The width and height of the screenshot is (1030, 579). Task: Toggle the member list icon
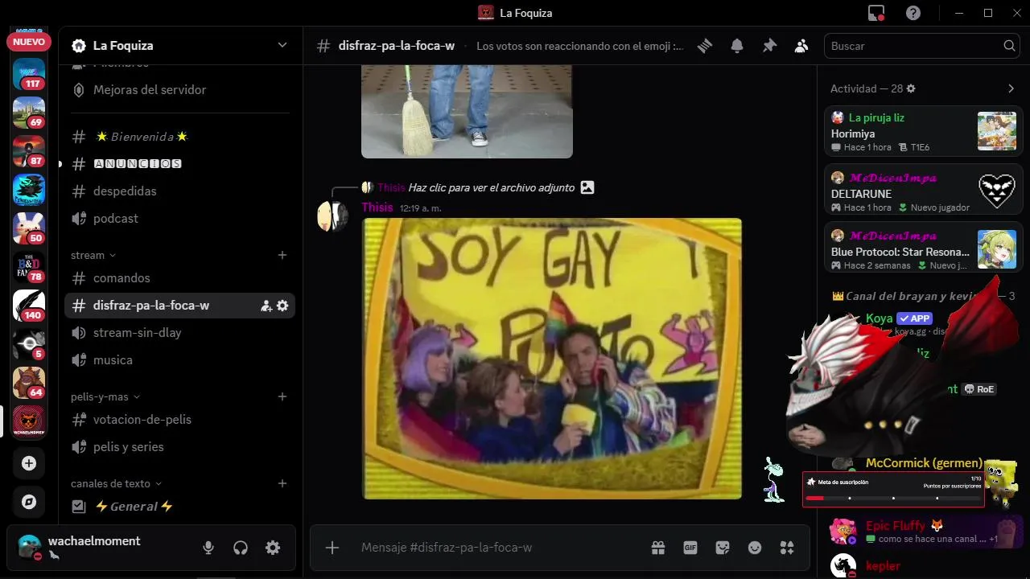coord(801,46)
